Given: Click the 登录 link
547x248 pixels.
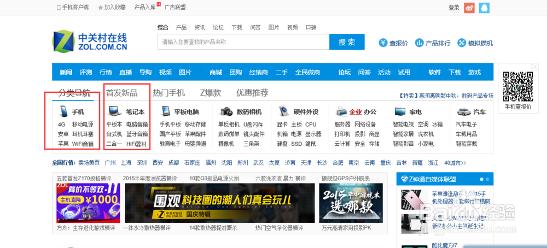Looking at the screenshot, I should (454, 8).
